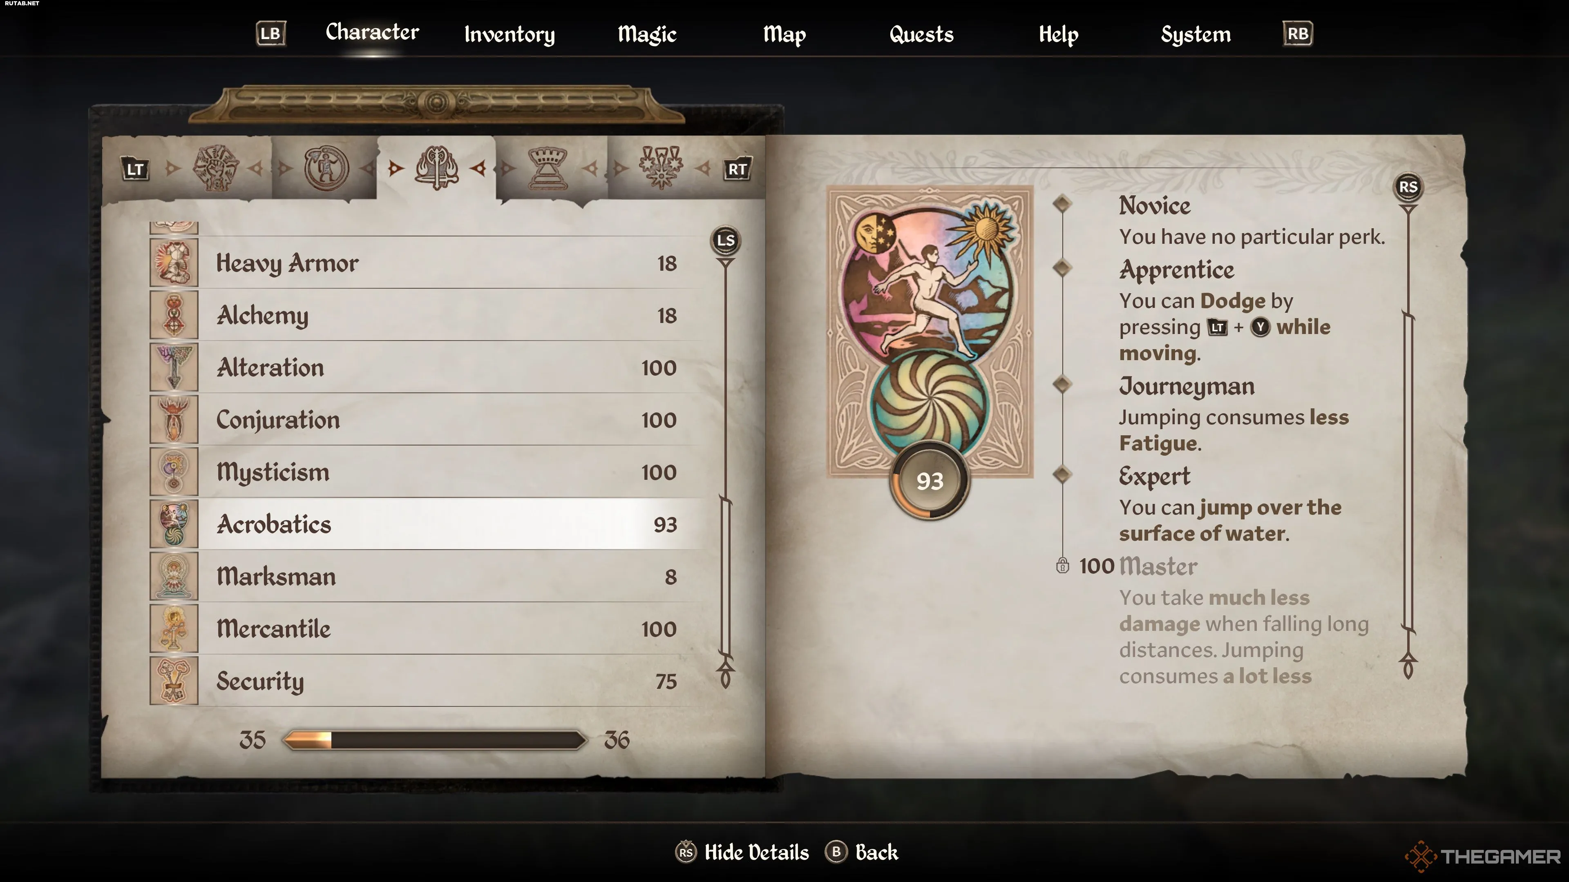The height and width of the screenshot is (882, 1569).
Task: Click the Security keys icon
Action: tap(174, 681)
